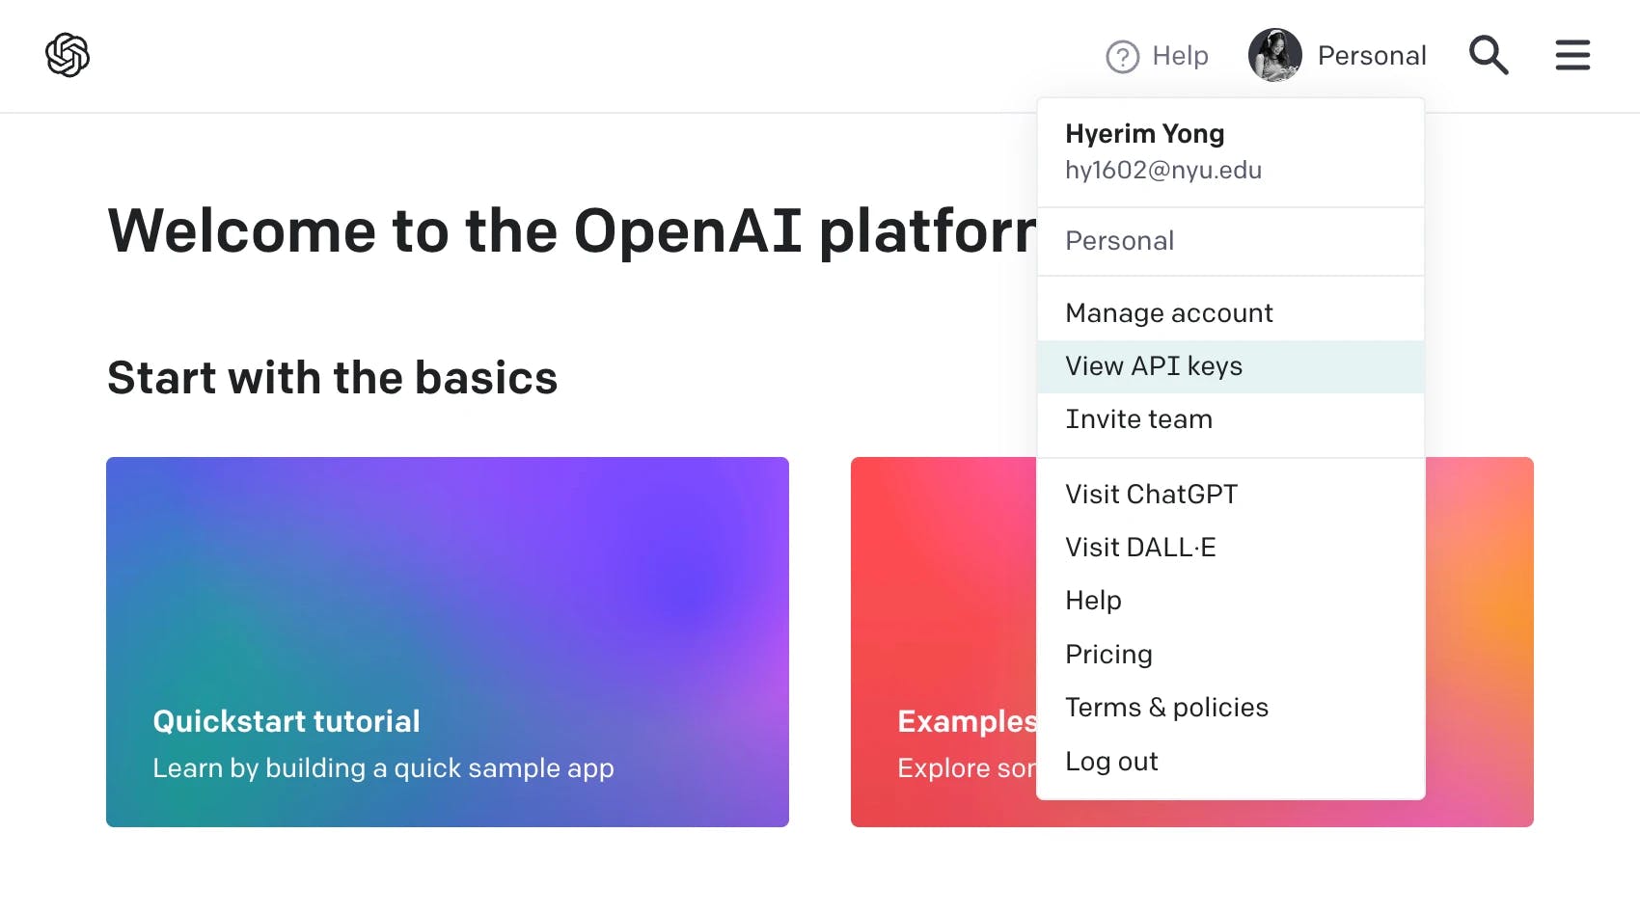Screen dimensions: 1640x914
Task: Open the Quickstart tutorial card
Action: click(x=448, y=642)
